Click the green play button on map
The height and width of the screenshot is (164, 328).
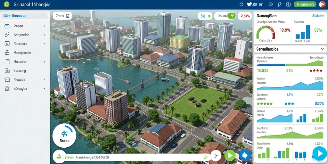click(230, 155)
